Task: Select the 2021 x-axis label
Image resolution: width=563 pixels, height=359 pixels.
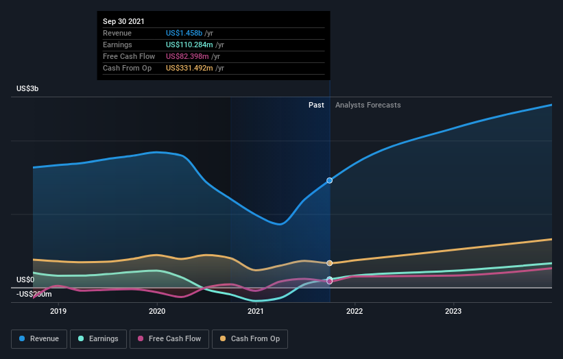Action: pos(256,311)
